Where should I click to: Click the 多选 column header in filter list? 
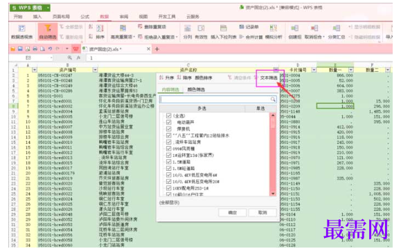click(x=202, y=109)
